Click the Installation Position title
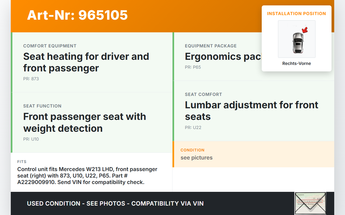Image resolution: width=345 pixels, height=215 pixels. [296, 13]
